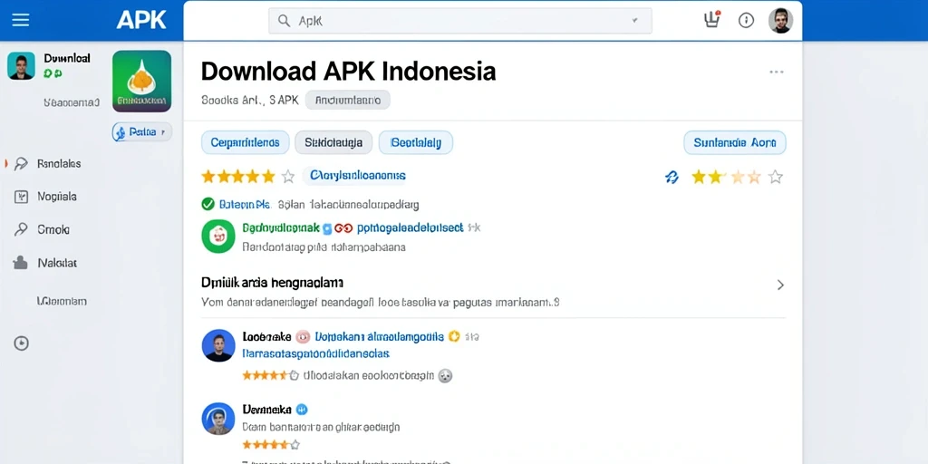Click the blue refresh icon beside the right stars
The width and height of the screenshot is (928, 464).
click(672, 177)
